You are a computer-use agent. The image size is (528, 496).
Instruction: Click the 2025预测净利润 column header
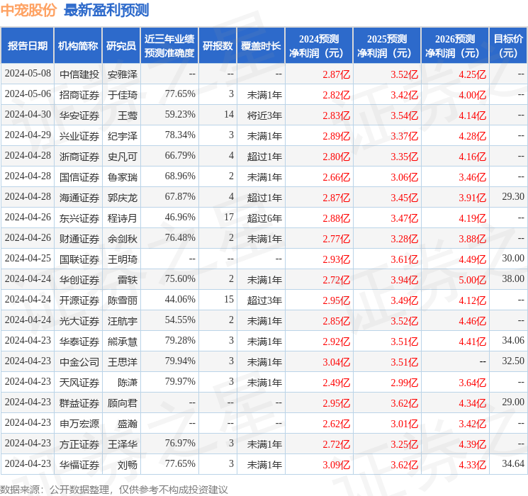pyautogui.click(x=387, y=46)
